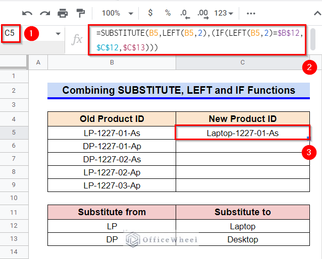Screen dimensions: 322x259
Task: Select empty New Product ID cell in row 6
Action: (243, 146)
